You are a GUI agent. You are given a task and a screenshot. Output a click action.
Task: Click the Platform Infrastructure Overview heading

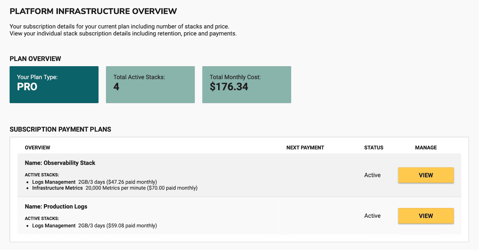click(x=93, y=11)
